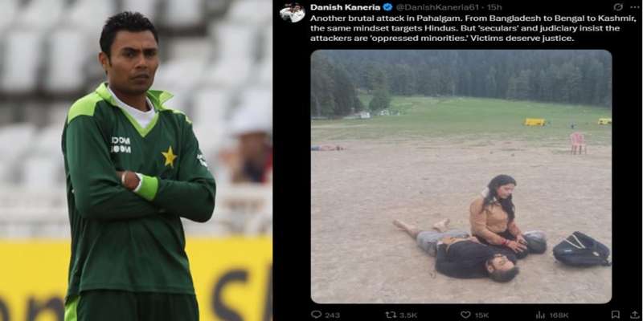Click the blue verified badge next to the name
Screen dimensions: 643x321
(x=388, y=7)
